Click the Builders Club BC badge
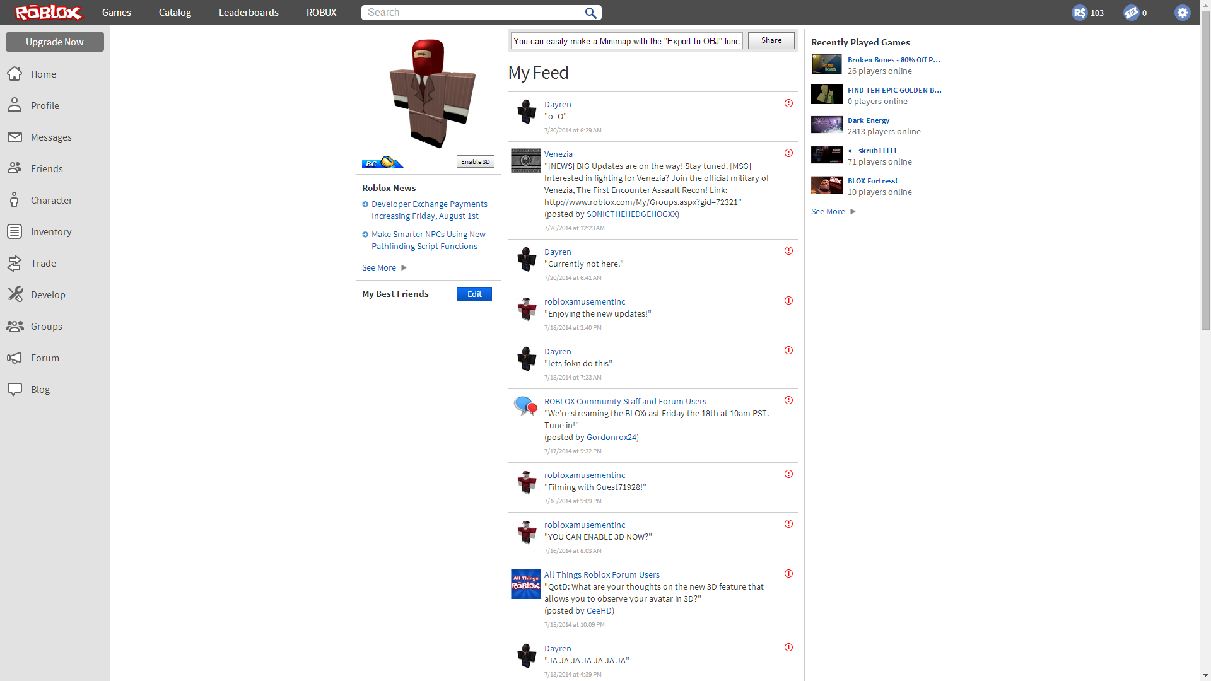This screenshot has width=1211, height=681. (x=382, y=162)
